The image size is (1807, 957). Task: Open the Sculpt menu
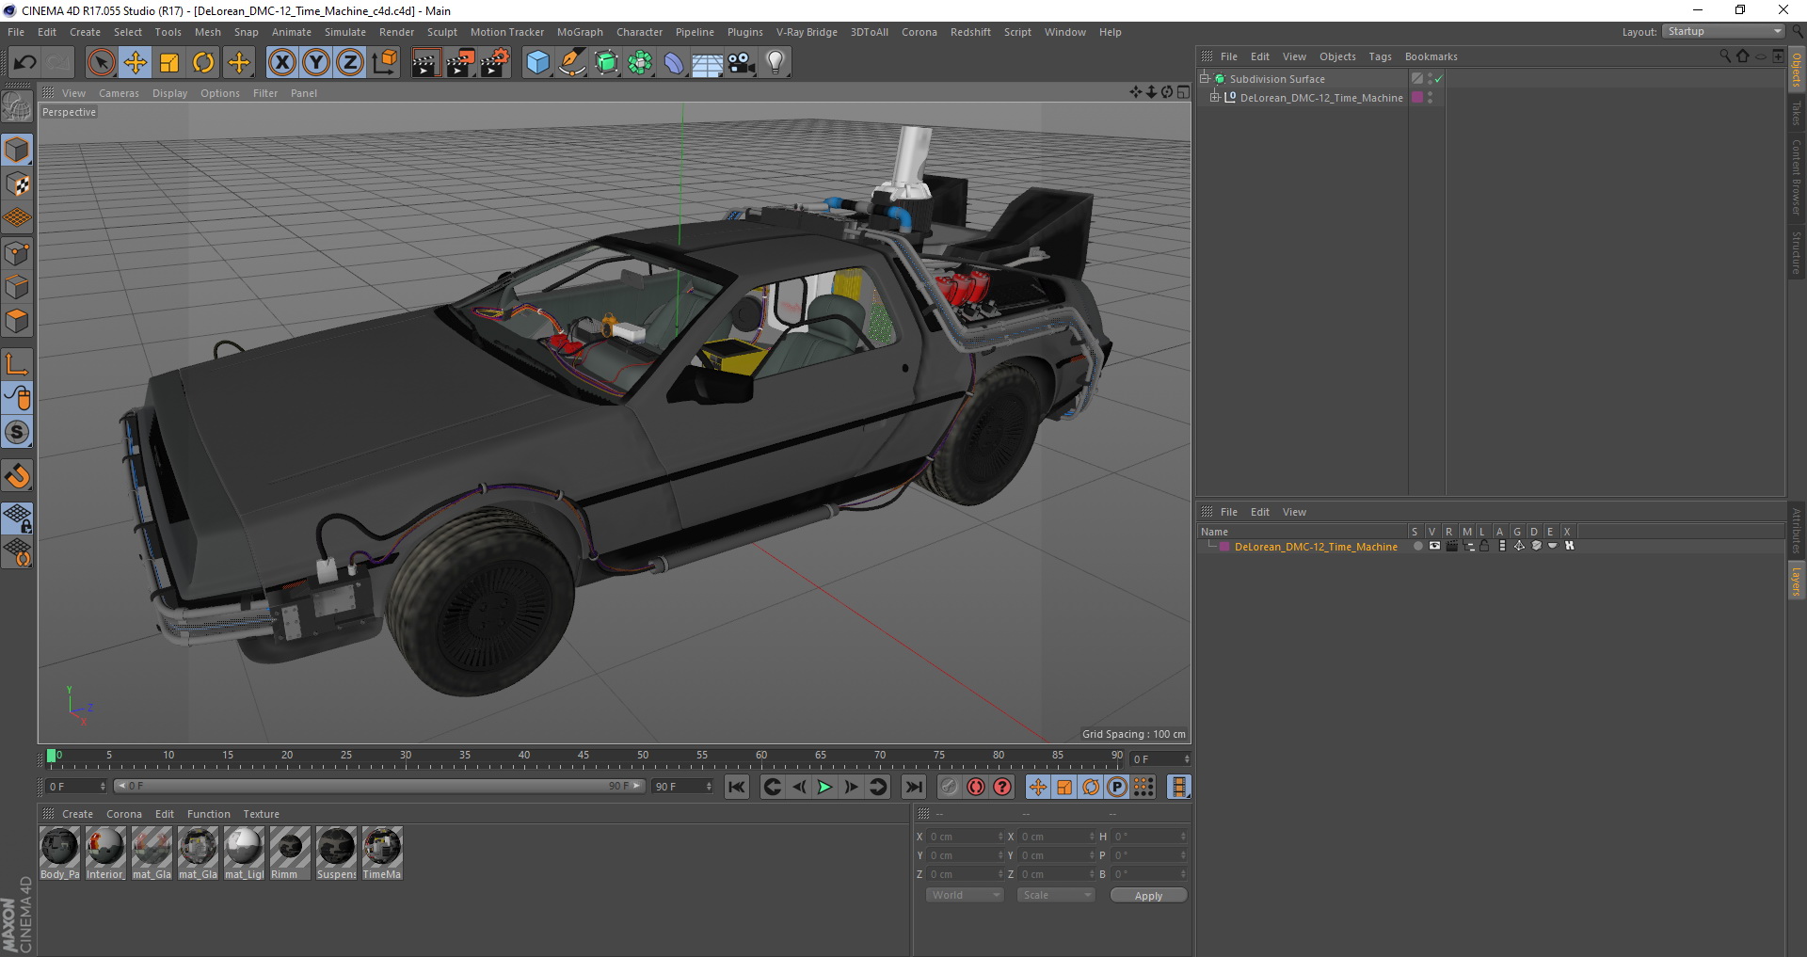tap(441, 32)
